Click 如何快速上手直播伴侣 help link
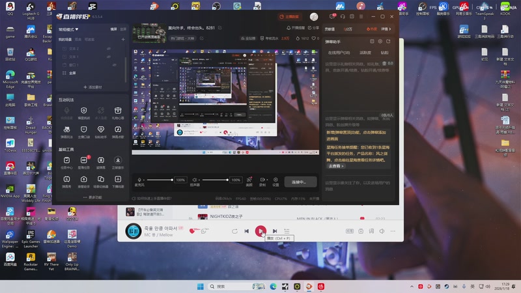The width and height of the screenshot is (521, 293). pos(152,199)
